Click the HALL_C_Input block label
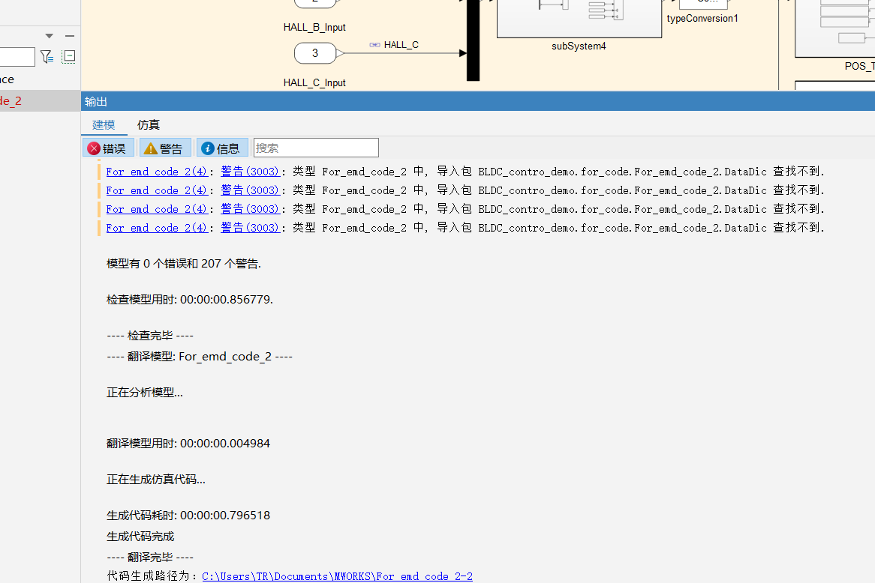 click(x=314, y=82)
